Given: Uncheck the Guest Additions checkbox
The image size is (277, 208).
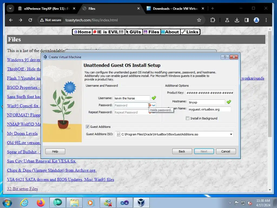Looking at the screenshot, I should [x=87, y=127].
